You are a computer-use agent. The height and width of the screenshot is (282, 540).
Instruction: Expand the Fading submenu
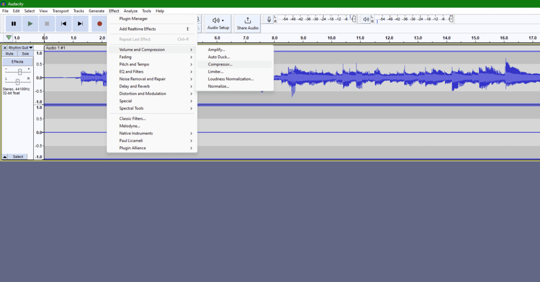[152, 57]
